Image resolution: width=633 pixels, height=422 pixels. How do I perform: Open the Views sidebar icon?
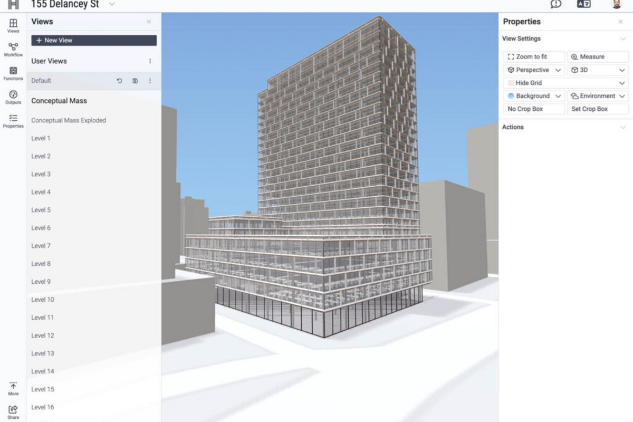pos(13,25)
